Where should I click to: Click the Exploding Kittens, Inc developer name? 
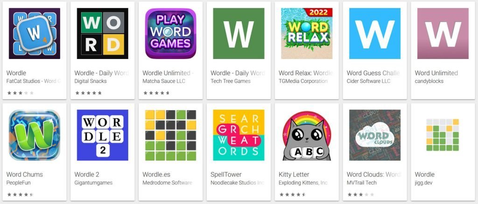(303, 183)
